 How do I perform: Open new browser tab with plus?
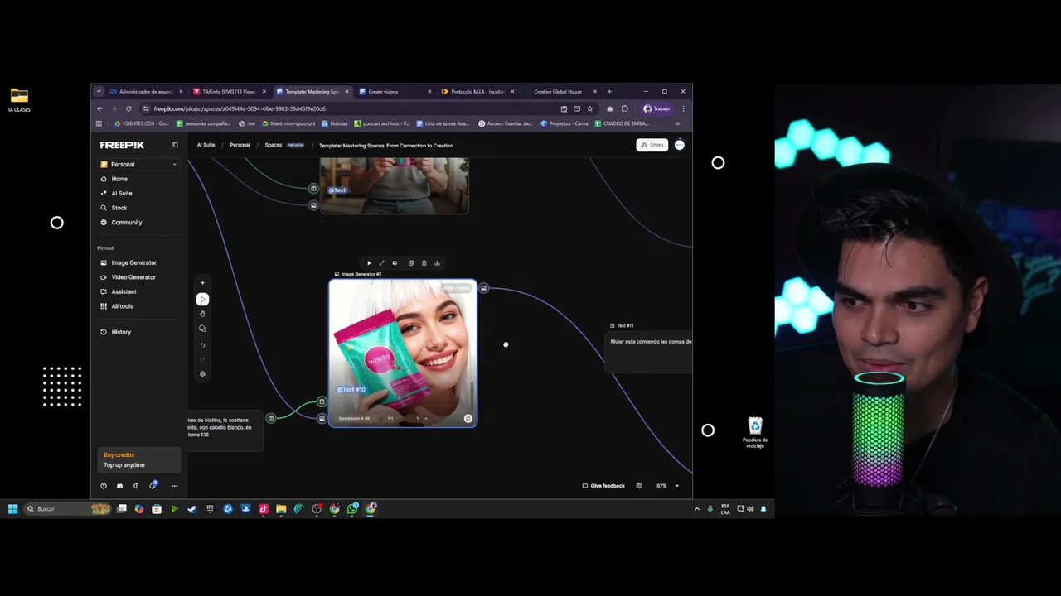(609, 92)
